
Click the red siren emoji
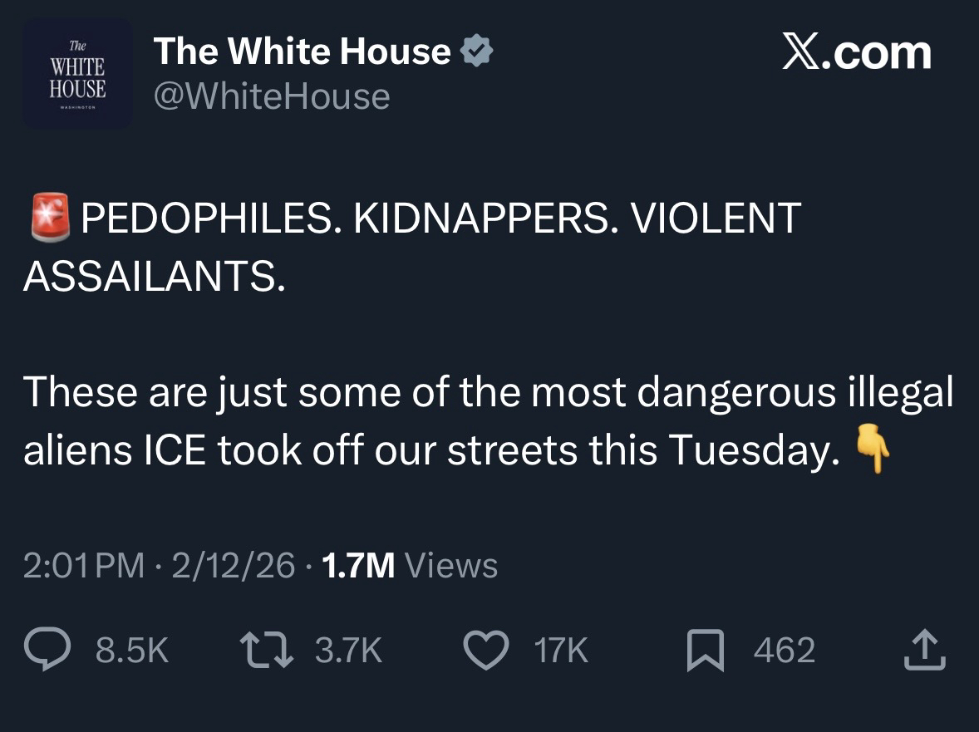pos(49,219)
